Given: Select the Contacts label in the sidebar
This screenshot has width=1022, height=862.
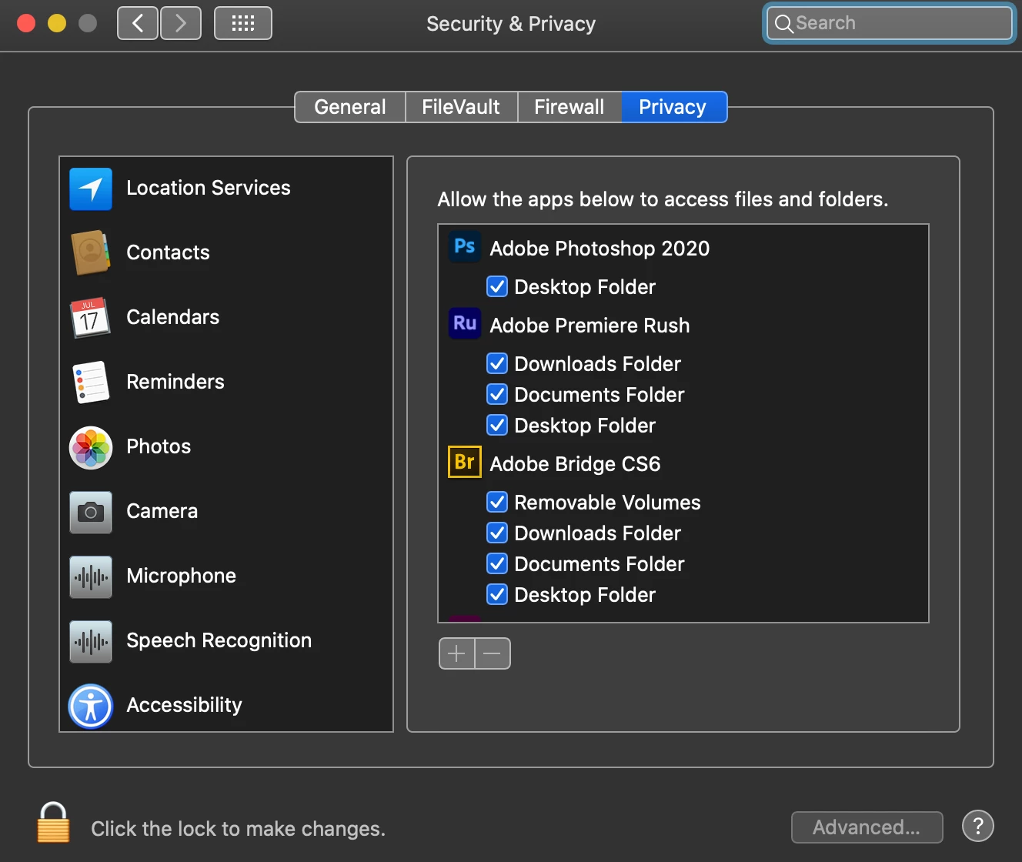Looking at the screenshot, I should click(168, 252).
